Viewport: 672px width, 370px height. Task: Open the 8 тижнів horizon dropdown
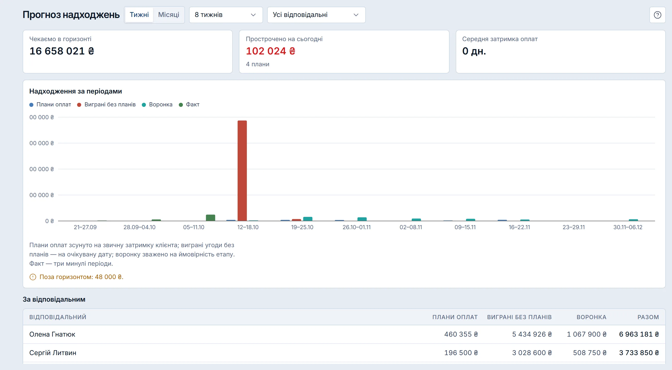[226, 15]
